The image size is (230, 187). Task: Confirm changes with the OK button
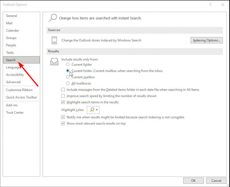(193, 180)
